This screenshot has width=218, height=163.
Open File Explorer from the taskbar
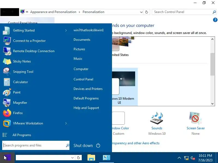tap(91, 158)
